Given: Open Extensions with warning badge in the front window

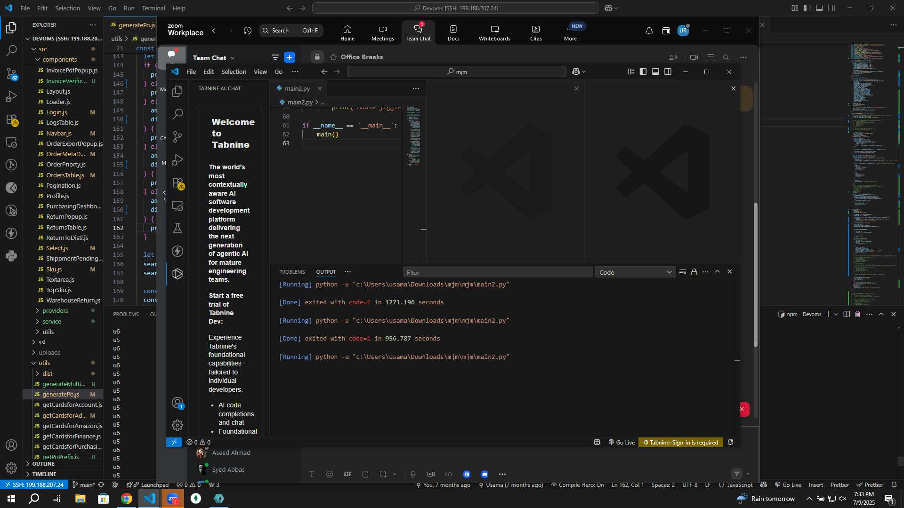Looking at the screenshot, I should (x=178, y=183).
